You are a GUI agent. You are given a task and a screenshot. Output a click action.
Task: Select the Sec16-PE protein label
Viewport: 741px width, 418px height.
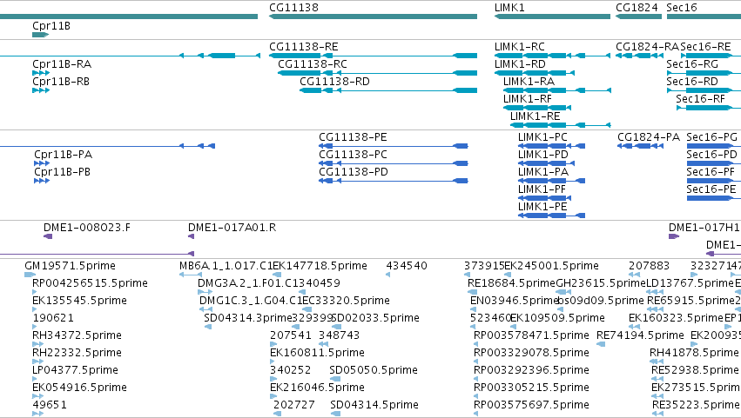711,189
